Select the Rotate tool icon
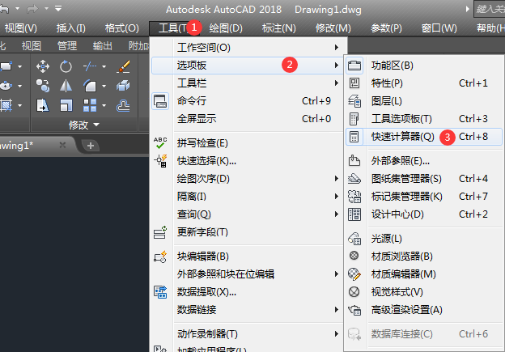This screenshot has width=505, height=352. [66, 66]
